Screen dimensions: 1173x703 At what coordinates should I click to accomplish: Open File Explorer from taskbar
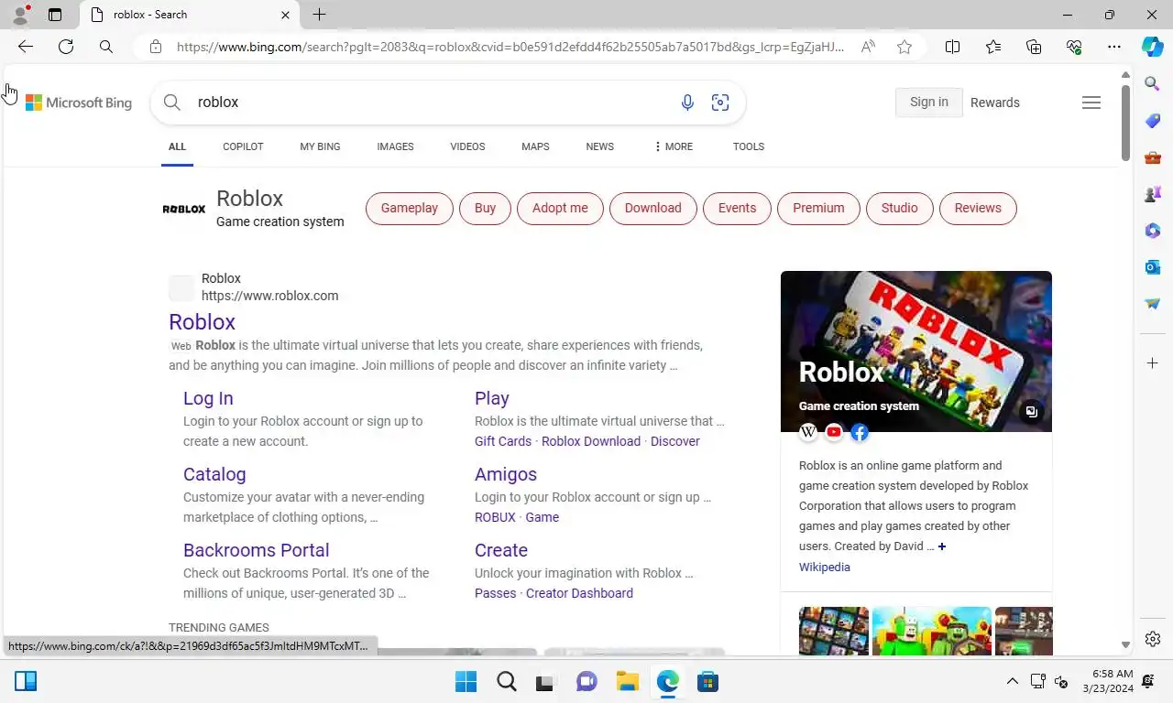(x=628, y=682)
